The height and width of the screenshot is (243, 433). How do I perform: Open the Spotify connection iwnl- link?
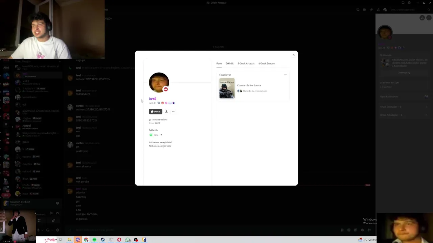(158, 135)
